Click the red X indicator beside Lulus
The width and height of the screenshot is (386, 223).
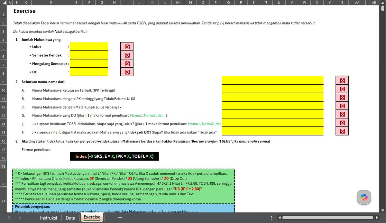pos(127,47)
